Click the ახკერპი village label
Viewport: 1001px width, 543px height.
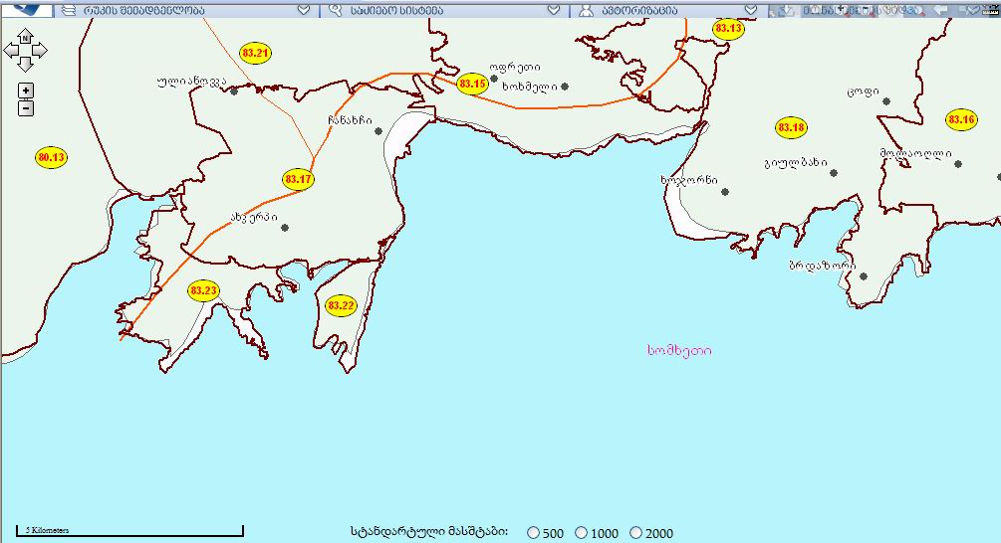tap(254, 218)
